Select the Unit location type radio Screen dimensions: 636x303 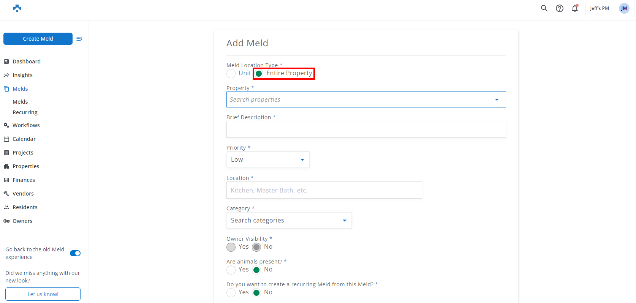pos(231,73)
